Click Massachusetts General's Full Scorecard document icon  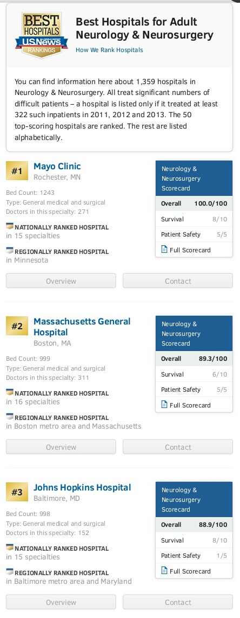(164, 405)
